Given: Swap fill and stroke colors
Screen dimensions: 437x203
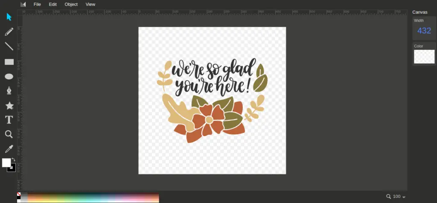Looking at the screenshot, I should (14, 160).
